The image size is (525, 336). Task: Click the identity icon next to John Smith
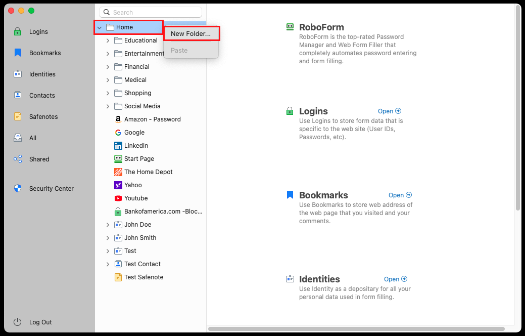(x=118, y=238)
